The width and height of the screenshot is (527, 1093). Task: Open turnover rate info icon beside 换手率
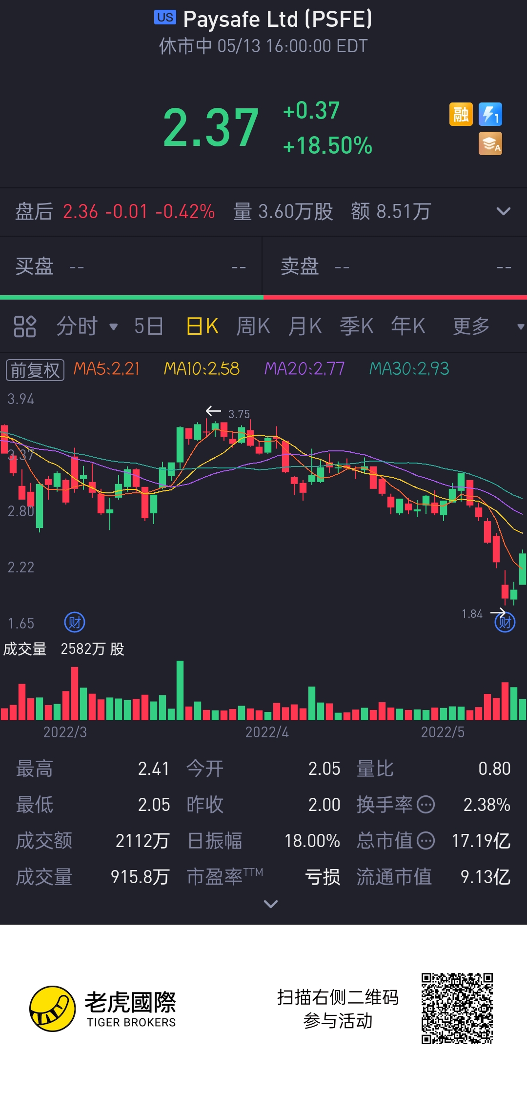[426, 804]
